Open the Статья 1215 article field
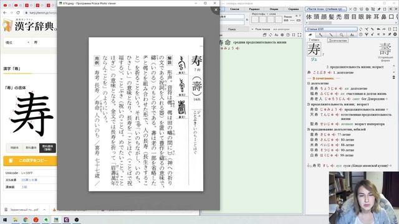The width and height of the screenshot is (399, 224). point(331,29)
